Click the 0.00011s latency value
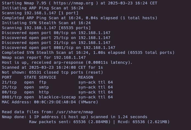This screenshot has width=191, height=130. [98, 62]
